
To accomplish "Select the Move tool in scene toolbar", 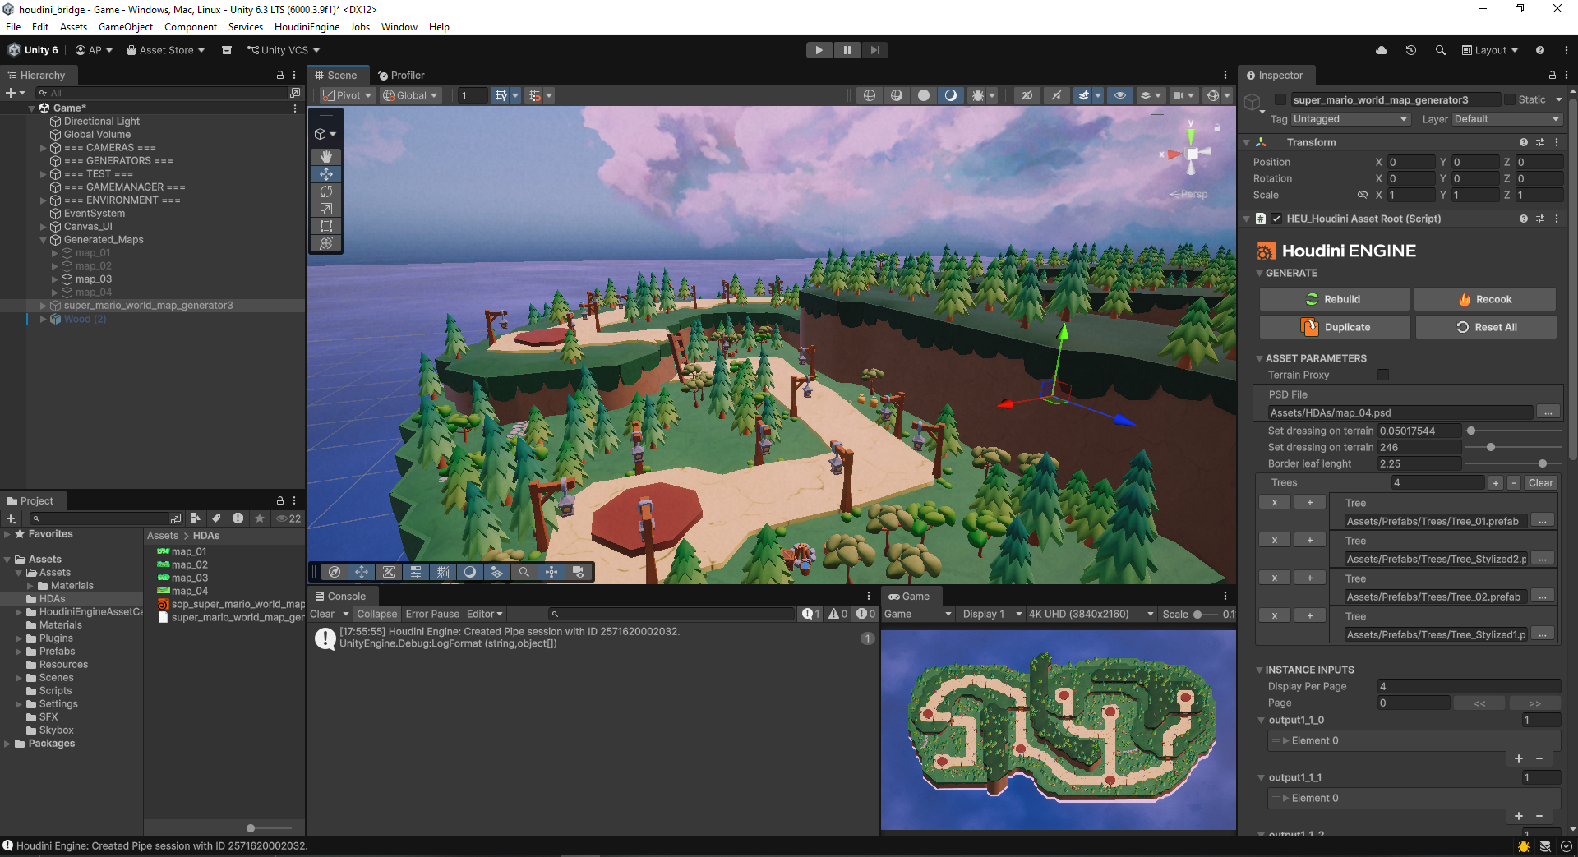I will point(326,174).
